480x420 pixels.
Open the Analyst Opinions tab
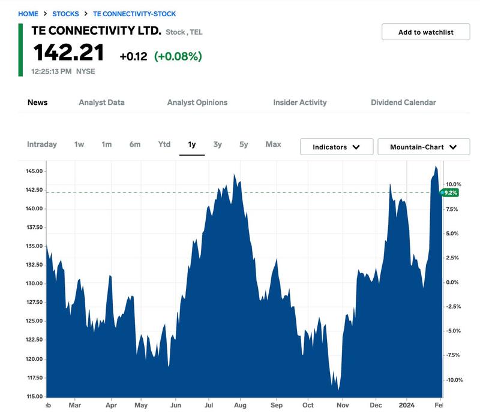pos(197,102)
